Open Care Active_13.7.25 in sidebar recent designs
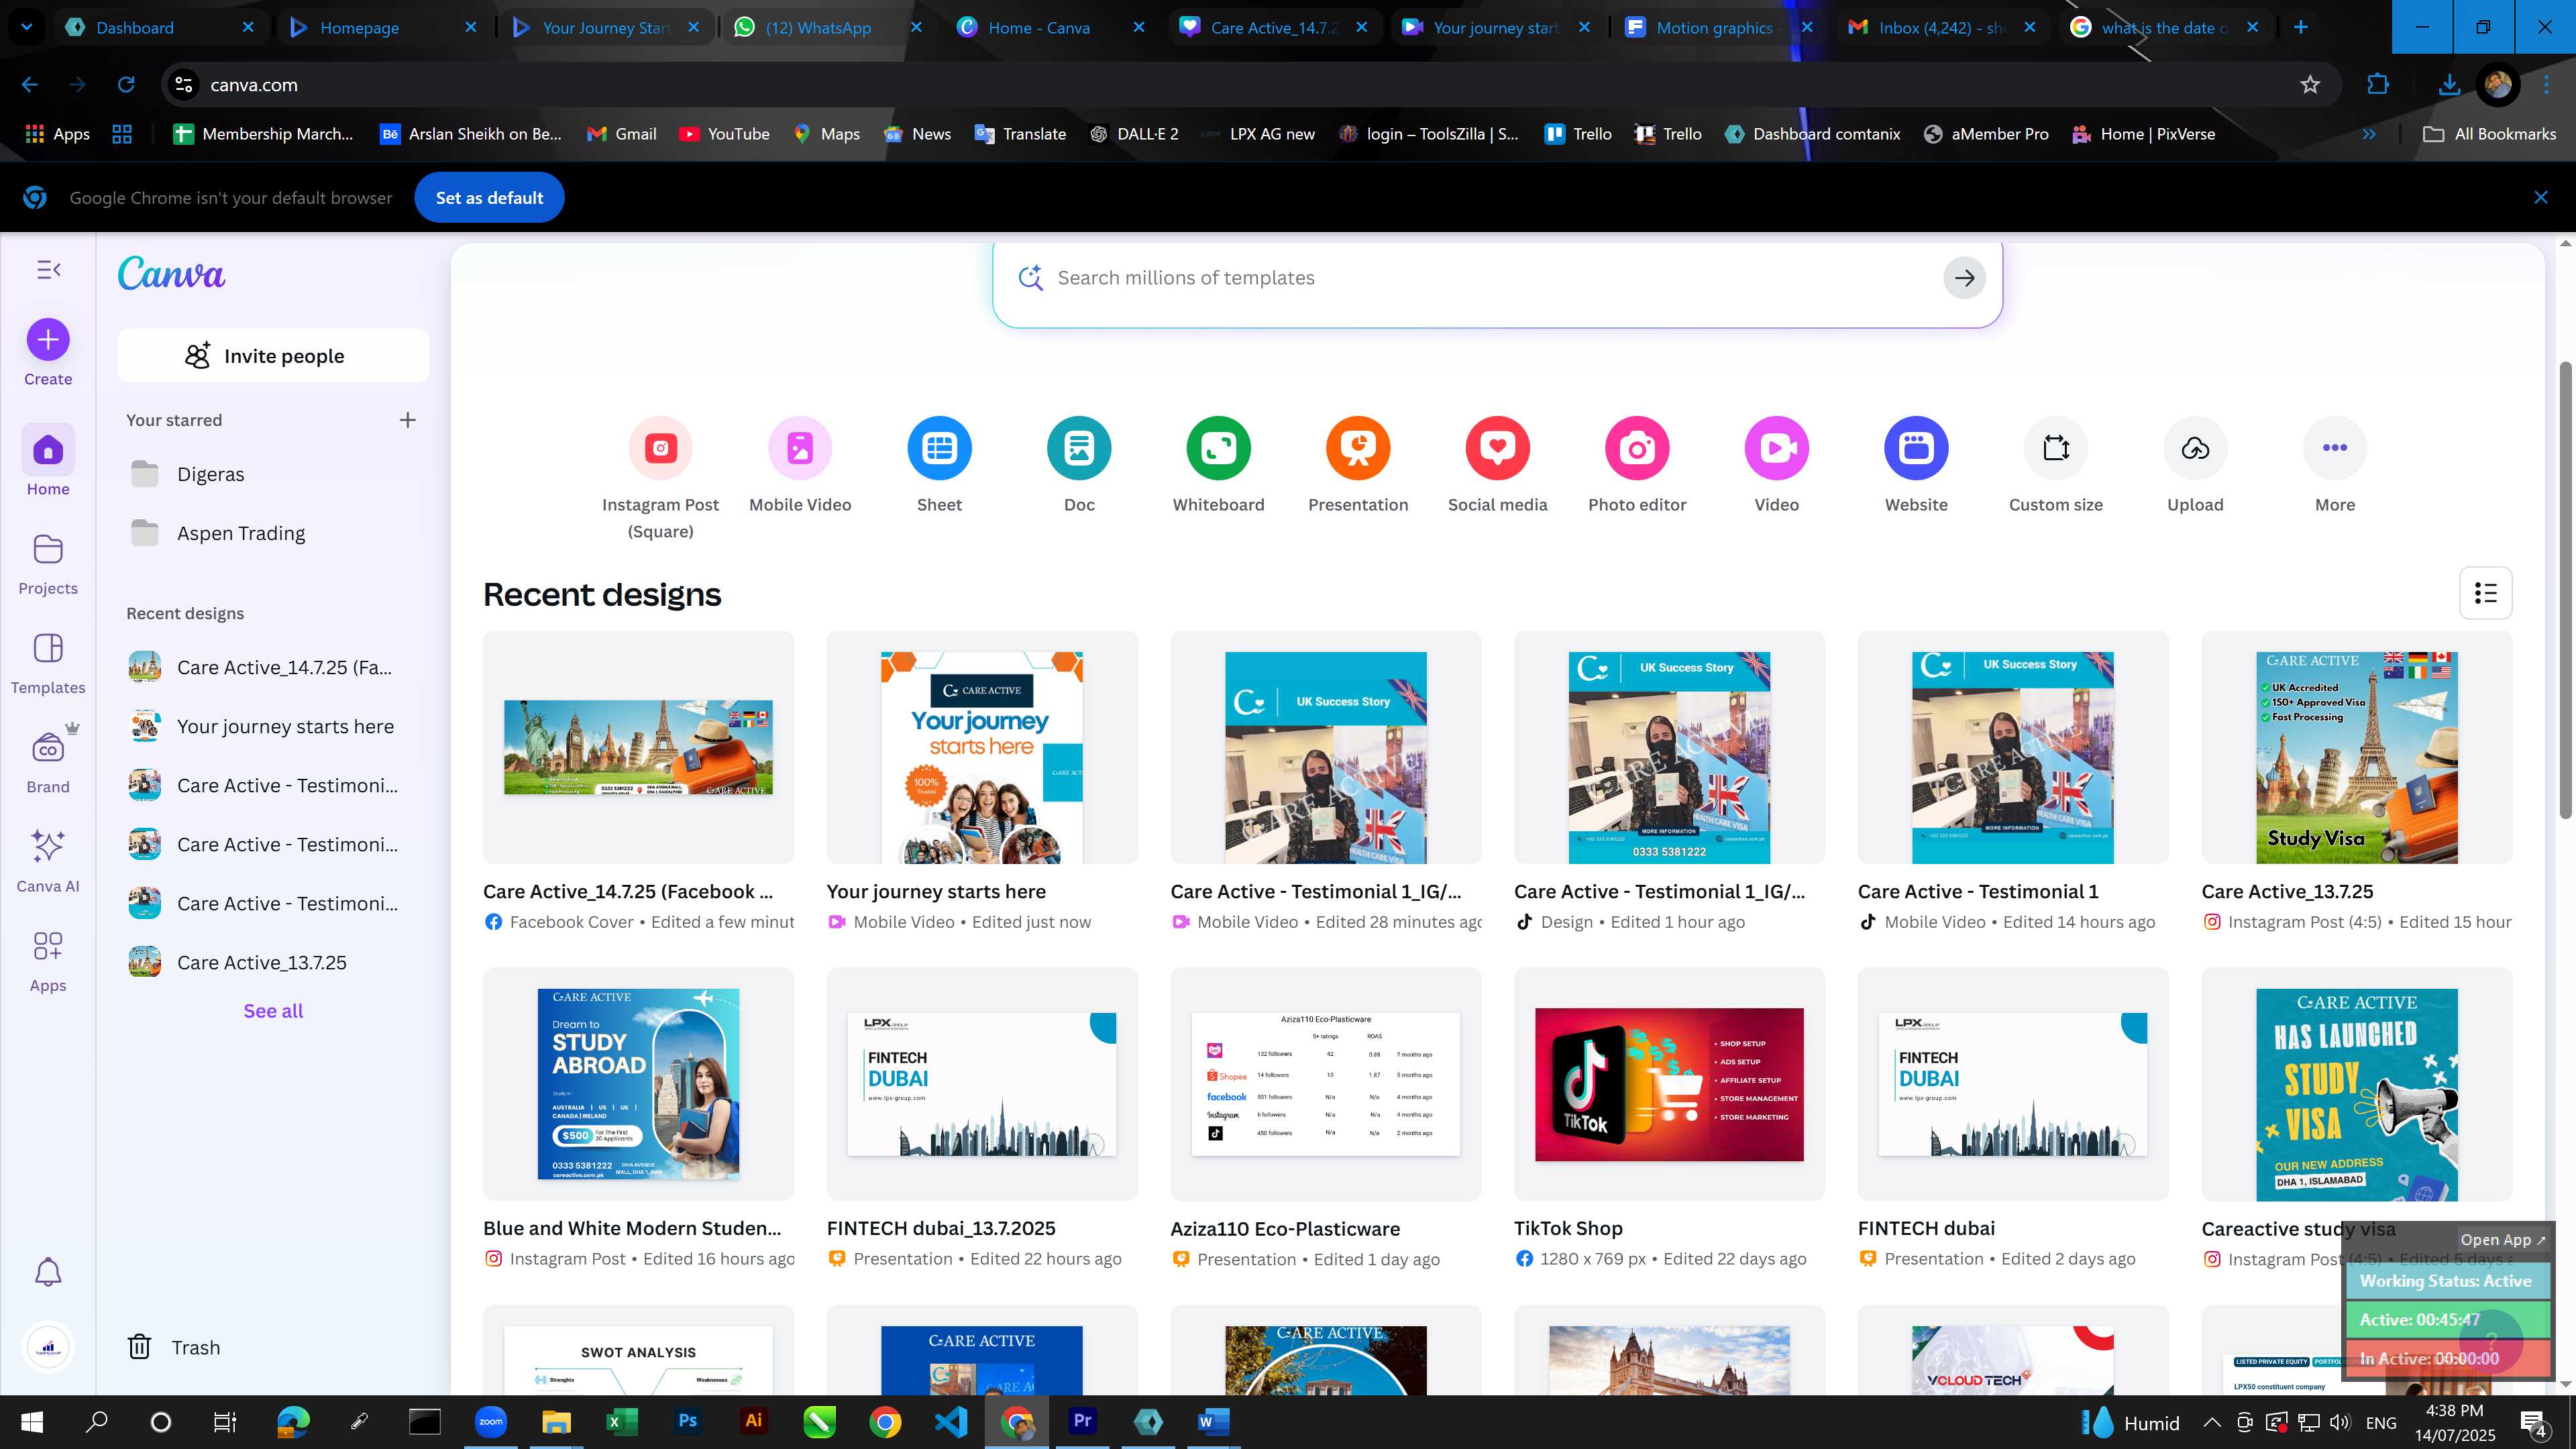Image resolution: width=2576 pixels, height=1449 pixels. 273,962
